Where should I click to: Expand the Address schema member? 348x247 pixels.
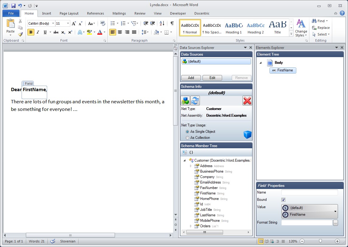pos(191,166)
